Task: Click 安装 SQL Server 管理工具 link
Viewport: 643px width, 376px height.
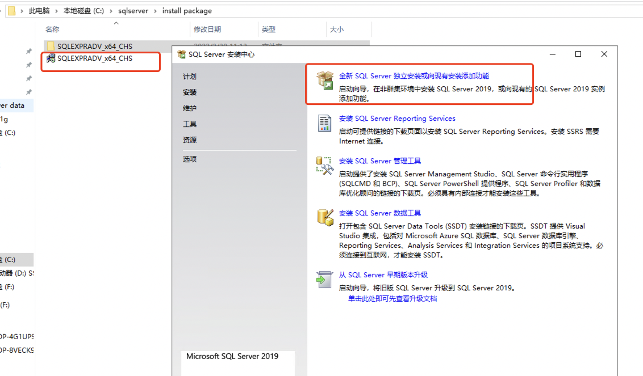Action: tap(380, 161)
